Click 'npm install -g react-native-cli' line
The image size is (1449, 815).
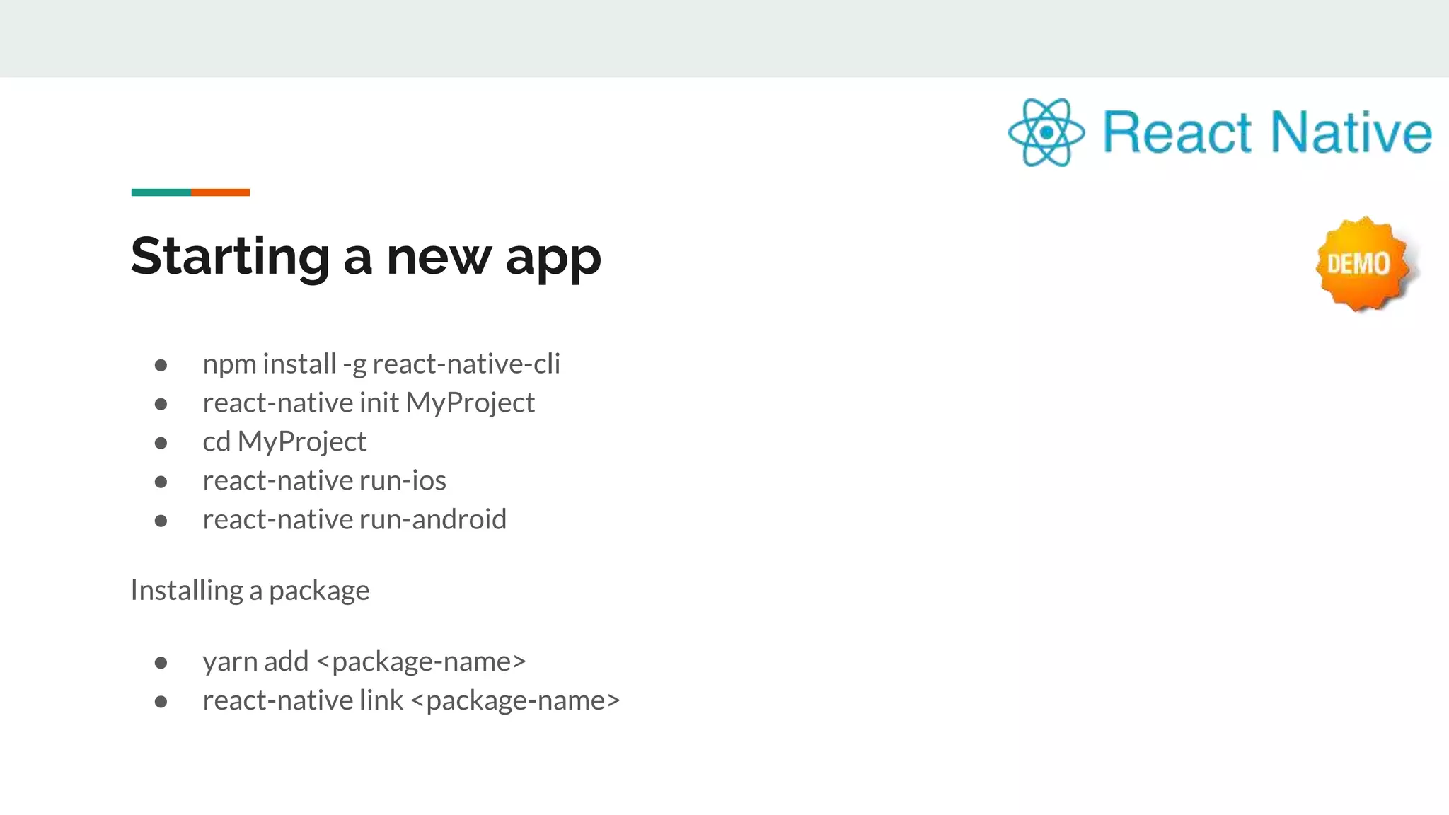point(381,364)
